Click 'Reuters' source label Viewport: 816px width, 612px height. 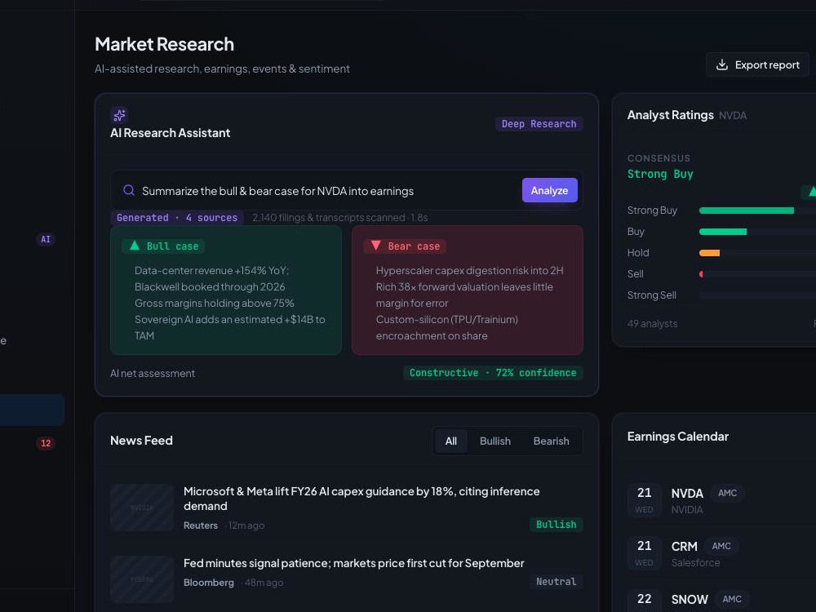coord(201,525)
